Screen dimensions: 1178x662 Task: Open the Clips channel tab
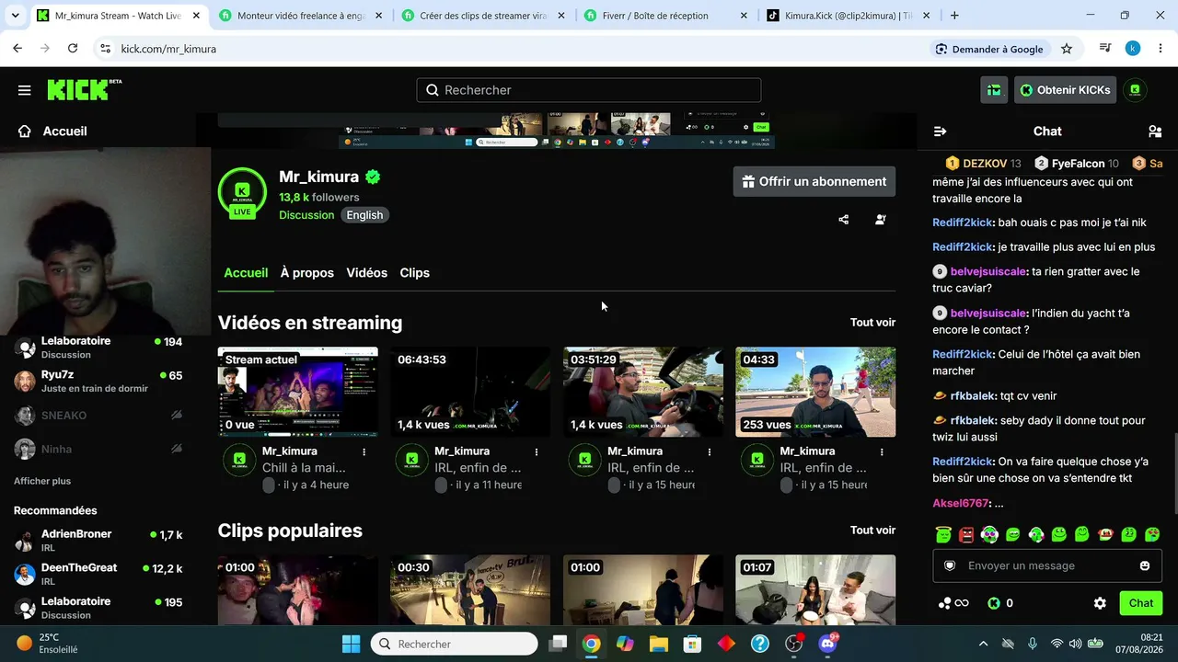(x=414, y=273)
